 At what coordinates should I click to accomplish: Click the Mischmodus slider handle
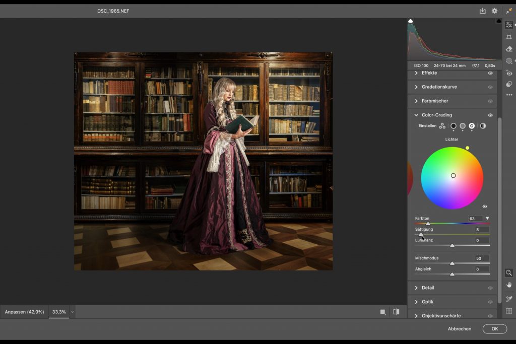[x=452, y=263]
